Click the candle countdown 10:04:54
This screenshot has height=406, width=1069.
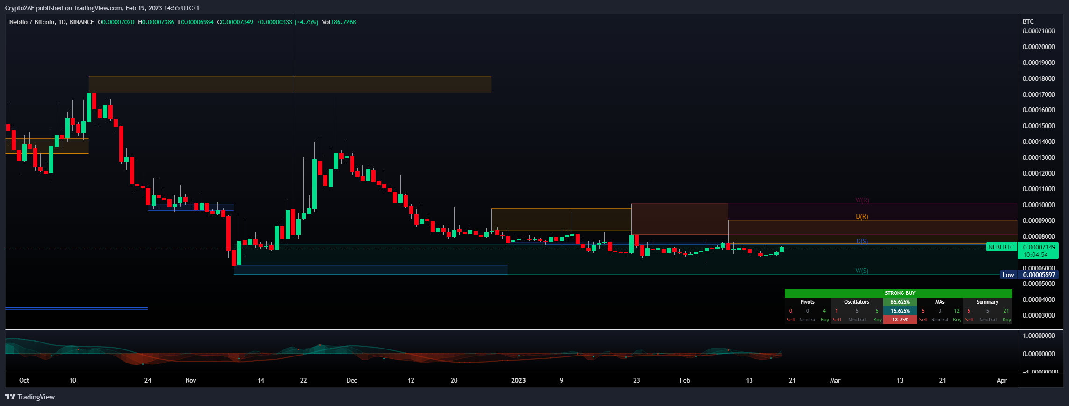tap(1035, 255)
